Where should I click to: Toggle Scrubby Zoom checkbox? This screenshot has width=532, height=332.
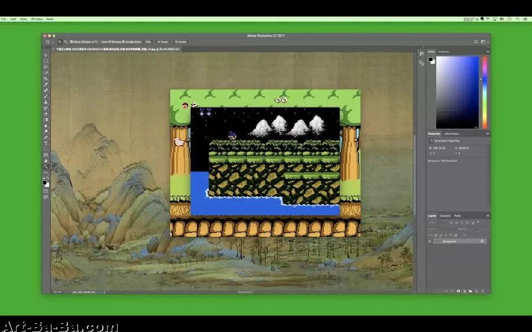124,42
